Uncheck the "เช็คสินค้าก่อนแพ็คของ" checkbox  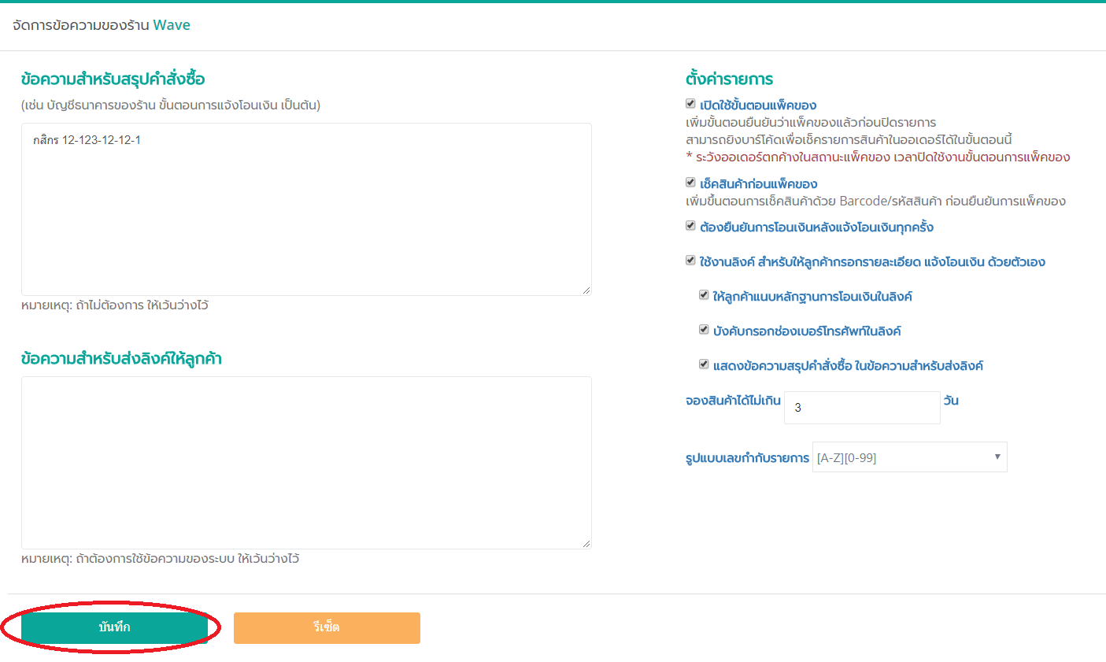[x=690, y=183]
